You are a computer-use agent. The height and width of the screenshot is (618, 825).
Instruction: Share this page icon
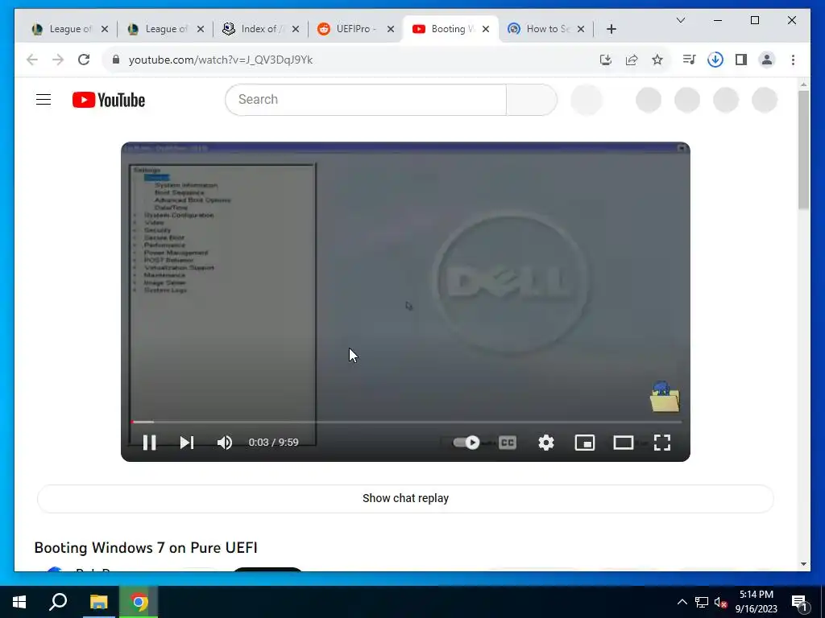coord(632,60)
